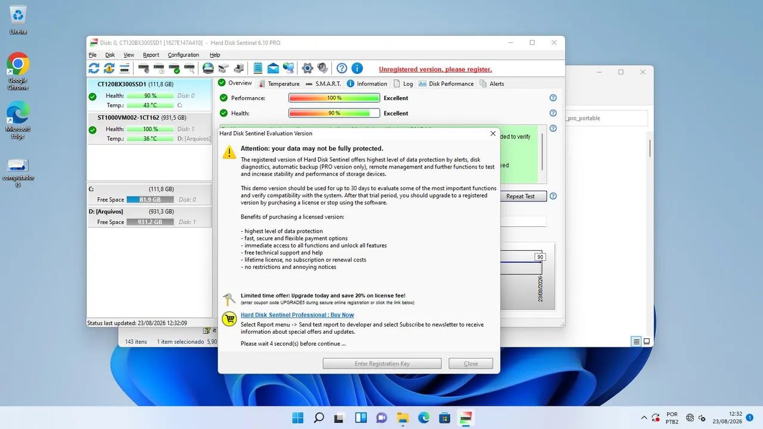Viewport: 763px width, 429px height.
Task: Close the Evaluation Version dialog with X
Action: (493, 133)
